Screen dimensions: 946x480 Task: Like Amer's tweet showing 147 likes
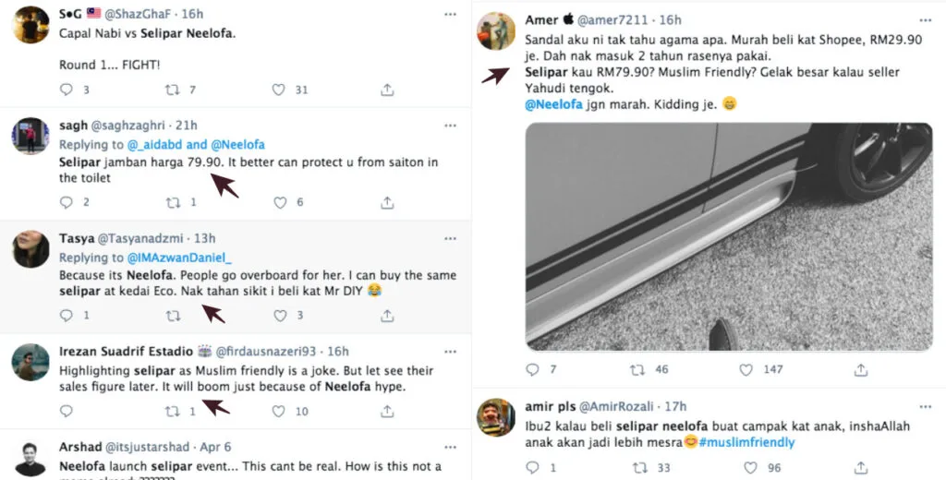tap(746, 369)
